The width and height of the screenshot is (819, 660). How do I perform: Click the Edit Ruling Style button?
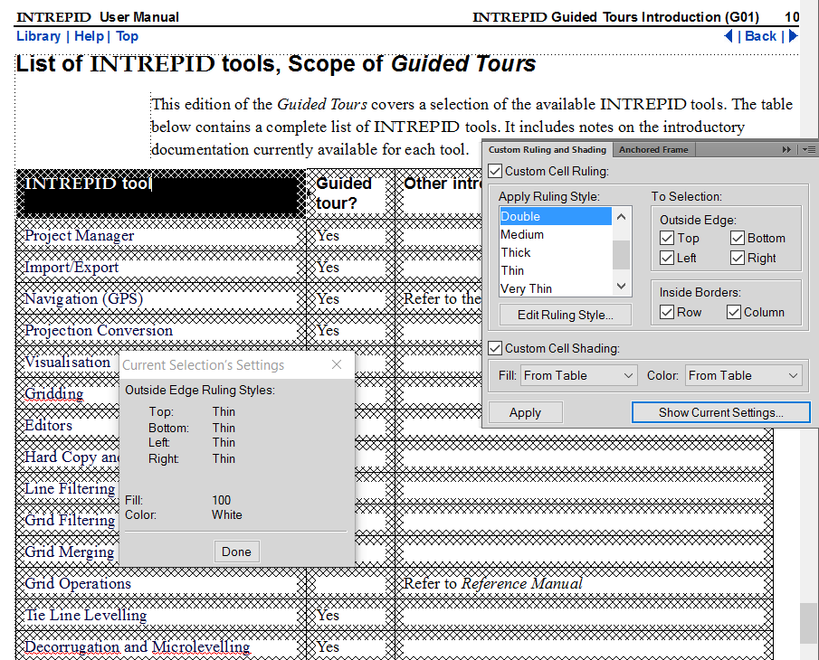coord(565,315)
